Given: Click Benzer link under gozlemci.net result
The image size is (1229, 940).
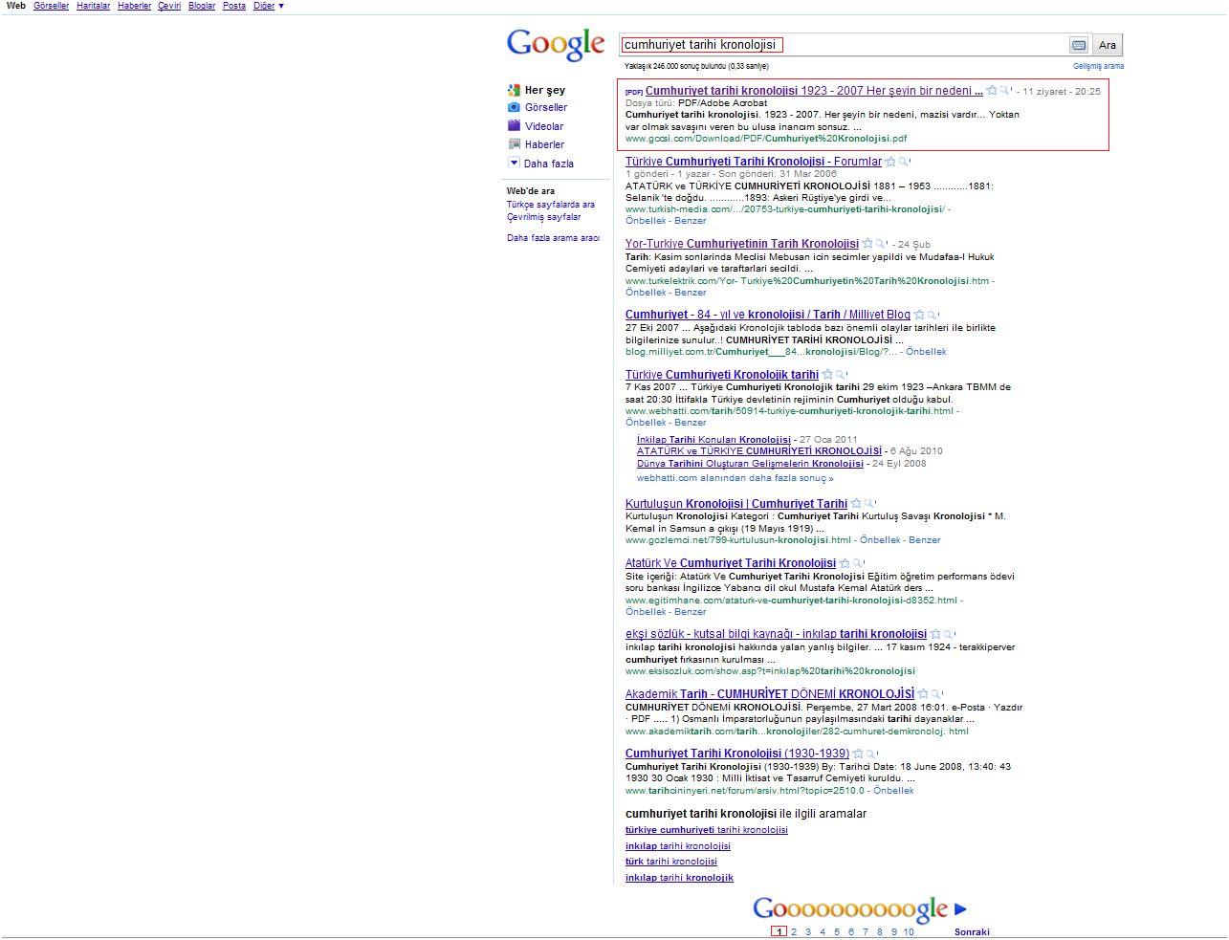Looking at the screenshot, I should (x=925, y=540).
